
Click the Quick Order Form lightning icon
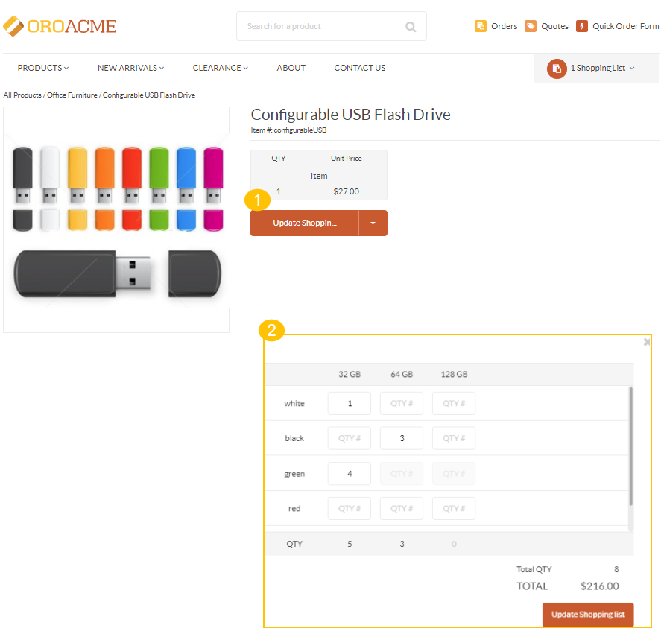[582, 26]
